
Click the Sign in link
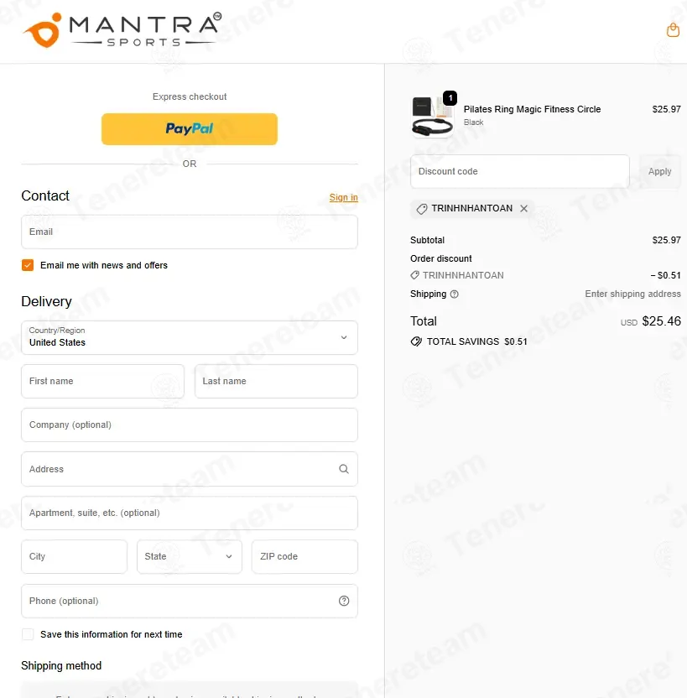point(344,197)
